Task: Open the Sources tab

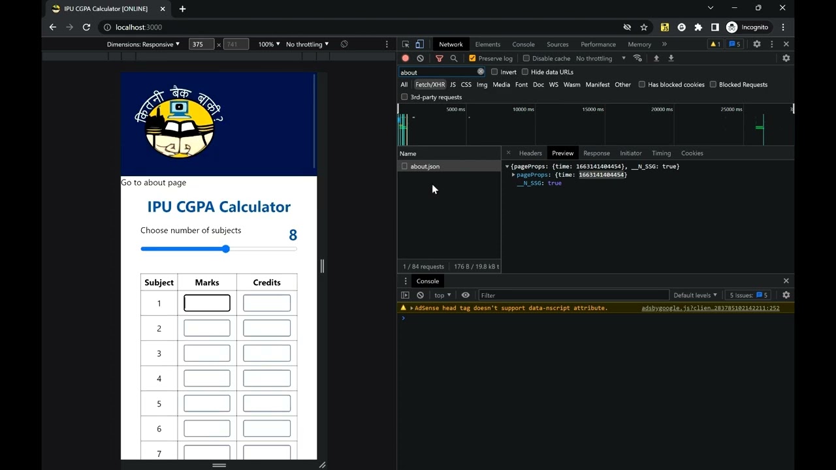Action: tap(557, 44)
